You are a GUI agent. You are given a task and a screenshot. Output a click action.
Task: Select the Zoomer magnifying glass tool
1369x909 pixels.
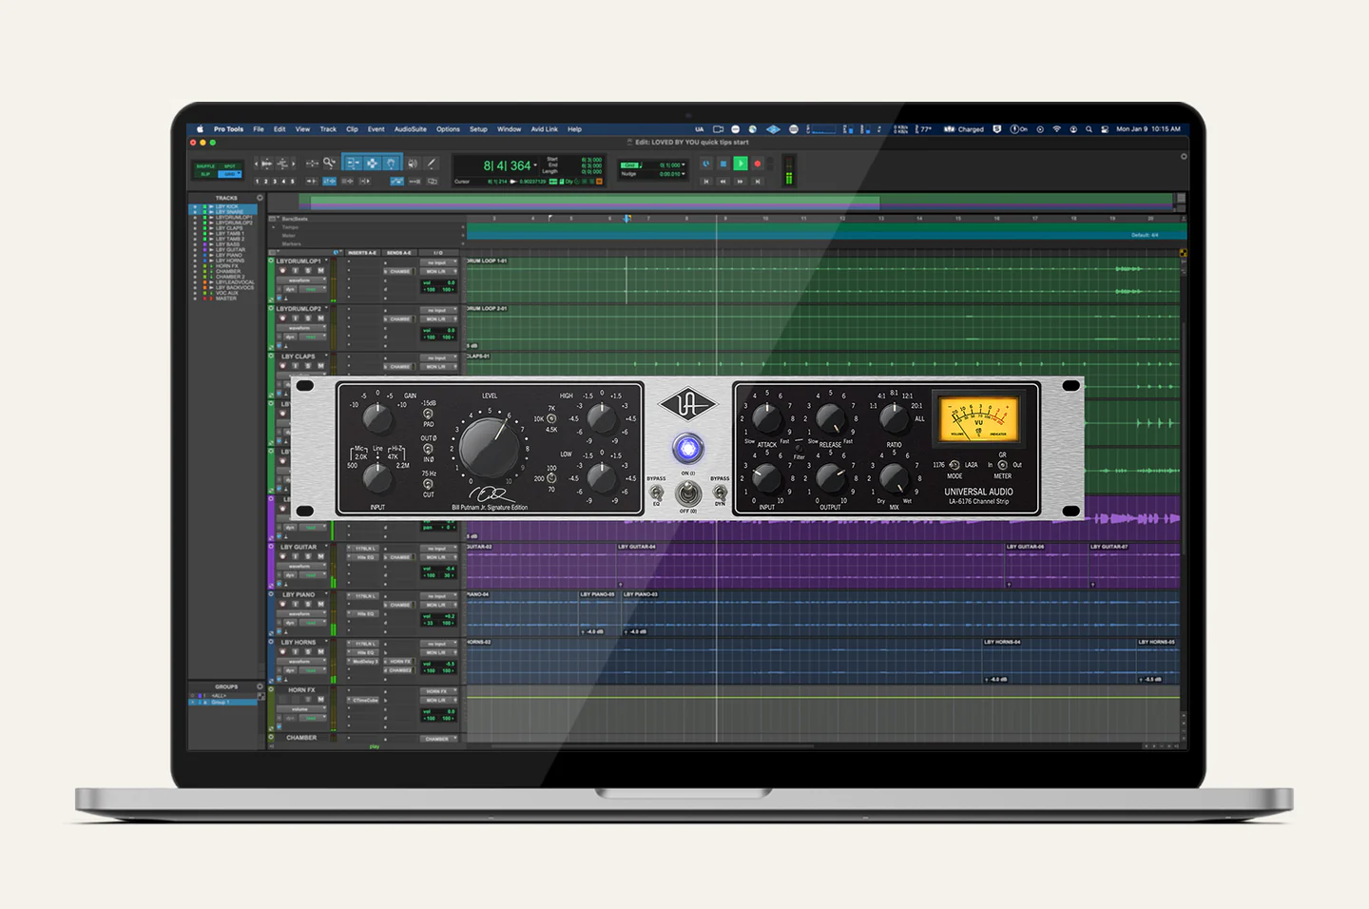(329, 164)
